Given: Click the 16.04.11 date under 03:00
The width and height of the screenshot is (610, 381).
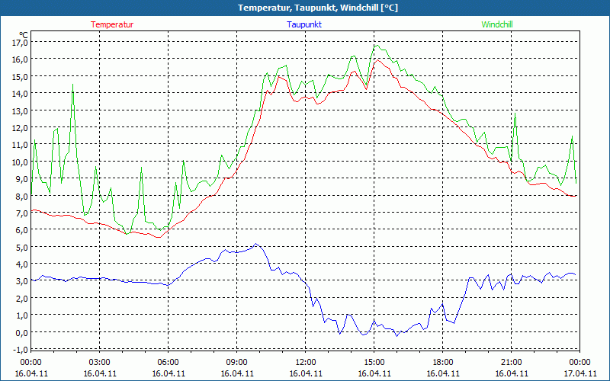Looking at the screenshot, I should (100, 373).
